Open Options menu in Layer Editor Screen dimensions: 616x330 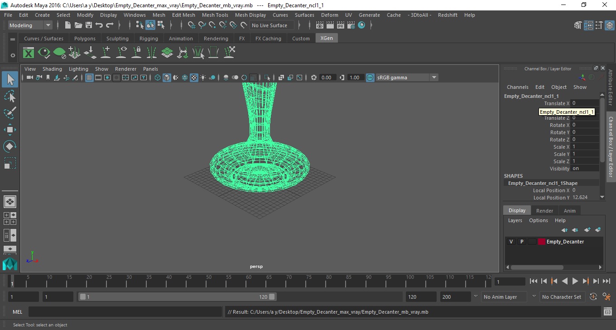(x=538, y=220)
